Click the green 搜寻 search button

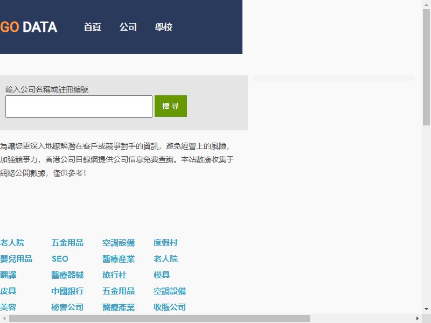pos(171,106)
